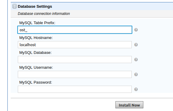Click help icon beside MySQL Database
Viewport: 173px width, 111px height.
(x=136, y=60)
